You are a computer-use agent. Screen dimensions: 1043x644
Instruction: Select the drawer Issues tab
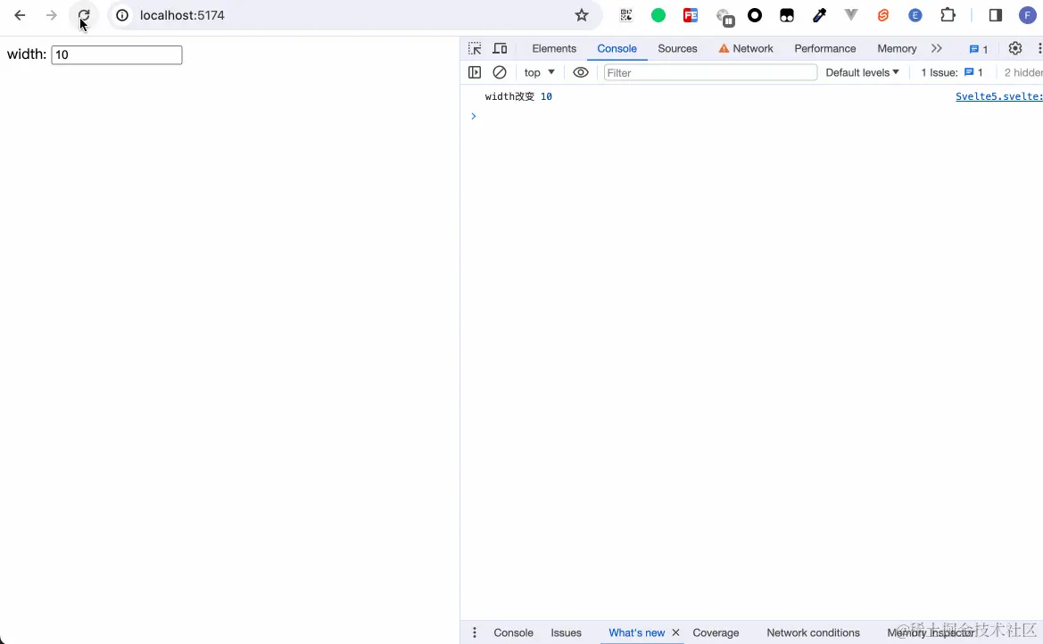566,632
